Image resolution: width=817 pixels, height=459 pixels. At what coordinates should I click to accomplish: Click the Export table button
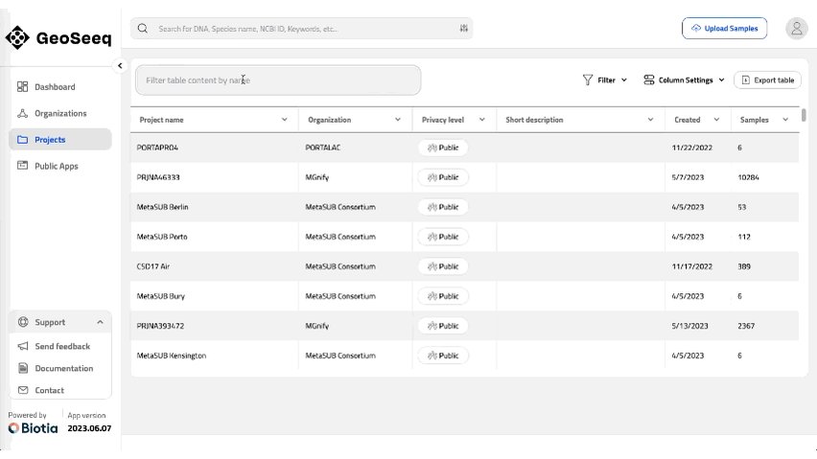[x=767, y=80]
